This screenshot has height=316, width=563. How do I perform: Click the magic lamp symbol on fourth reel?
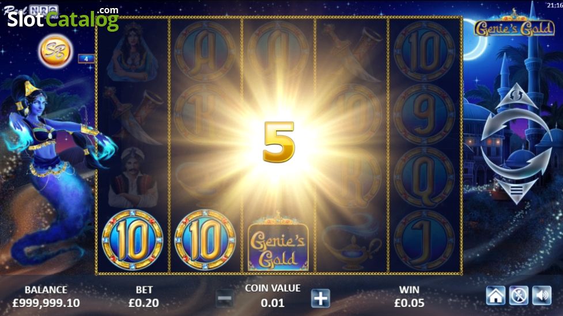(352, 245)
